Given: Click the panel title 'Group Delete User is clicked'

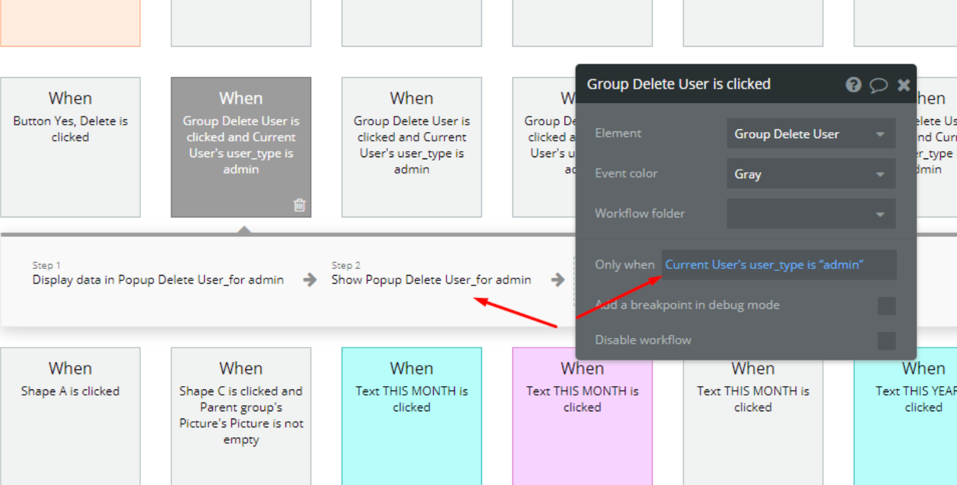Looking at the screenshot, I should [678, 84].
